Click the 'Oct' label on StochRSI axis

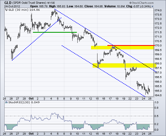click(31, 134)
